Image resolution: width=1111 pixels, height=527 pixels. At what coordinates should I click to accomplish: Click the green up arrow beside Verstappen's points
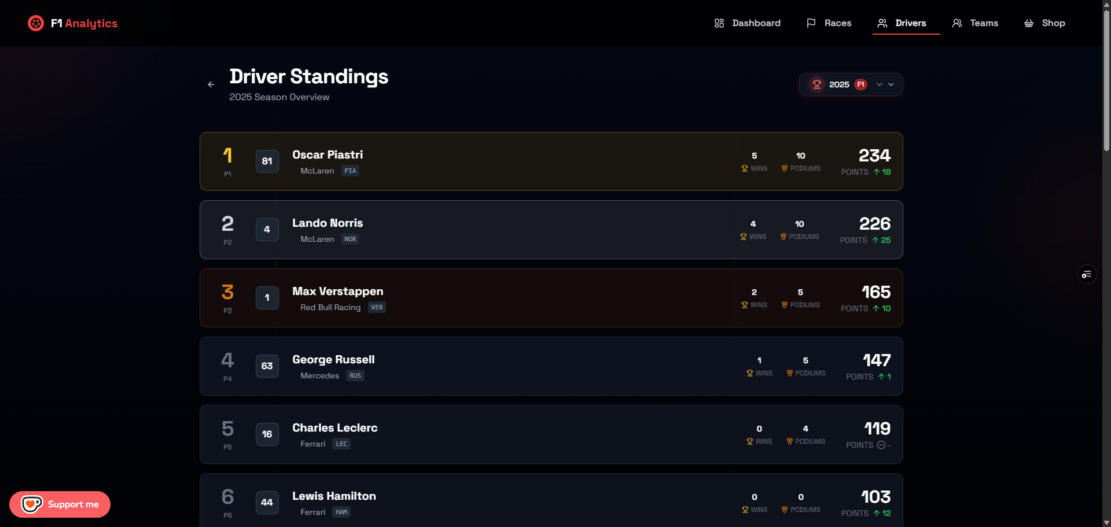[877, 308]
